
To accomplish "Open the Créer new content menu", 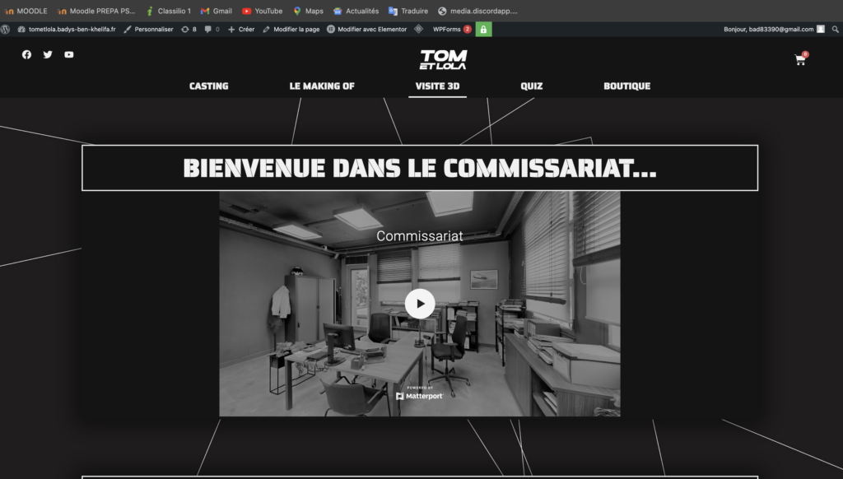I will pyautogui.click(x=241, y=29).
